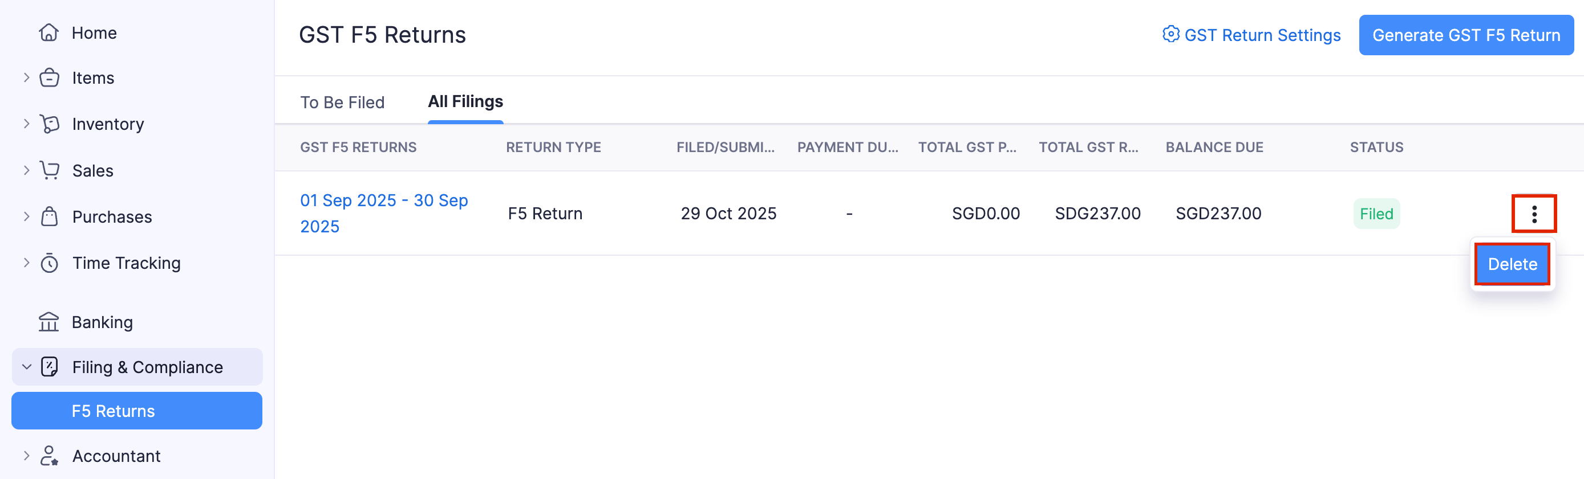
Task: Click the Home house icon
Action: [48, 32]
